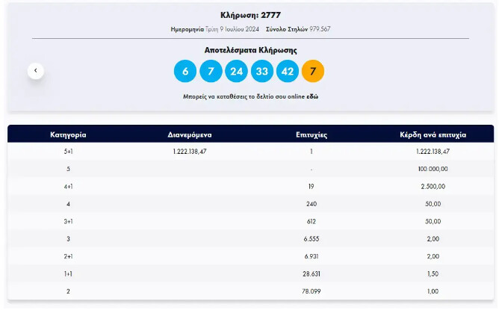Open the 'εδώ' online ticket link

[312, 97]
